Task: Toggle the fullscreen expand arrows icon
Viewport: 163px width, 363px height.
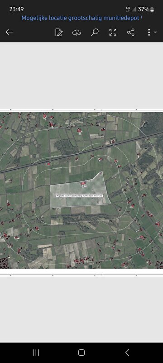Action: pyautogui.click(x=113, y=32)
